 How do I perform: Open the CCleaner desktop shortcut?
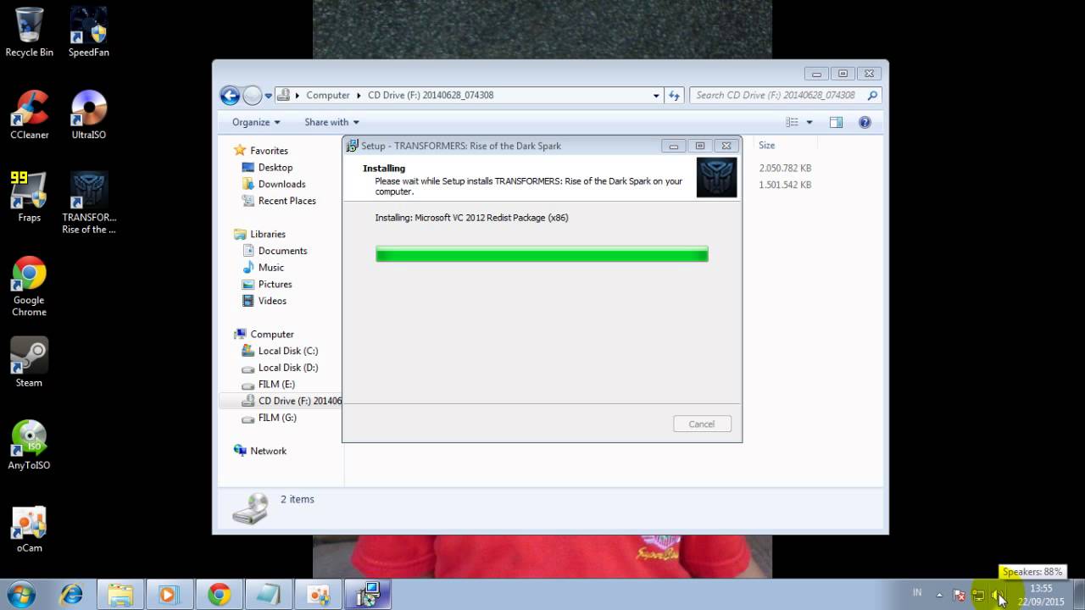click(x=29, y=114)
